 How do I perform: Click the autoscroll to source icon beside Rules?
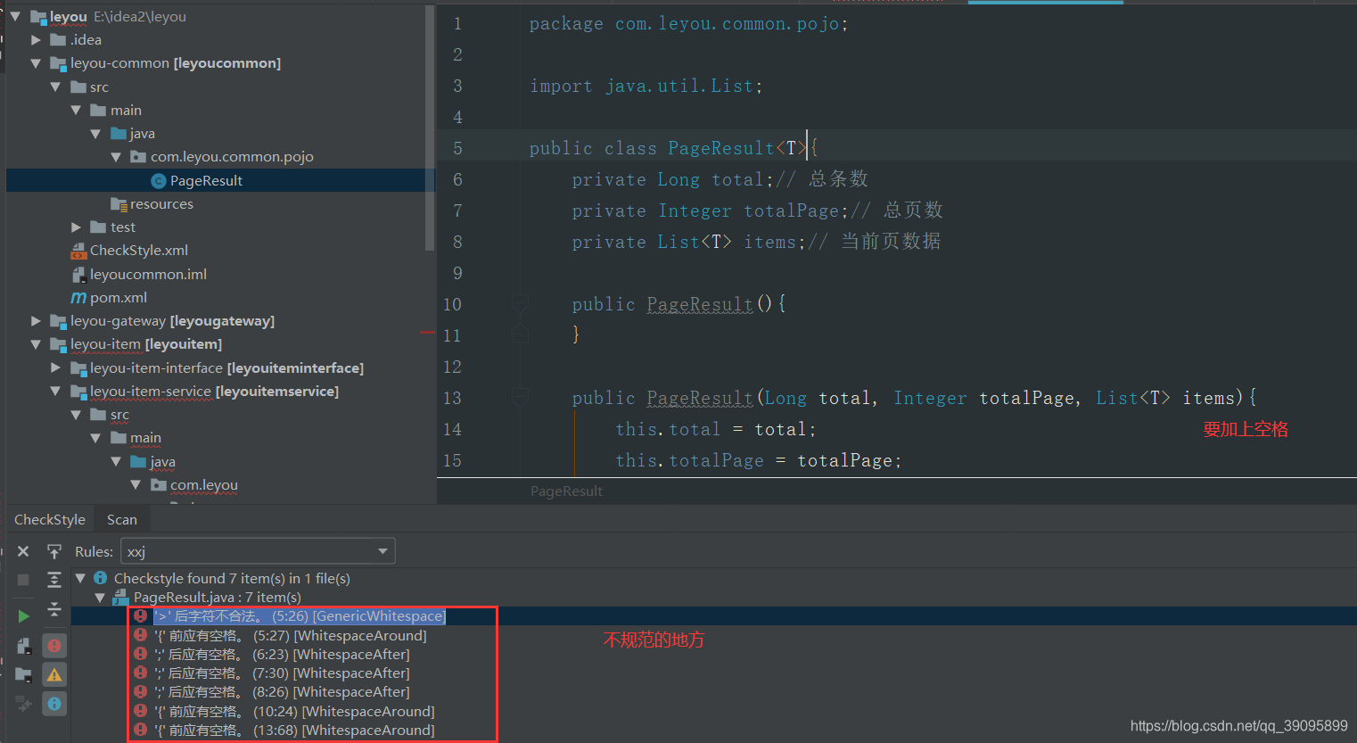pyautogui.click(x=54, y=551)
